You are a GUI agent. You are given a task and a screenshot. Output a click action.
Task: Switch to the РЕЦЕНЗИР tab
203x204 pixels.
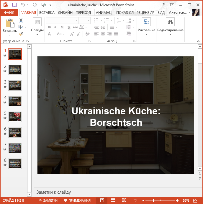point(145,13)
